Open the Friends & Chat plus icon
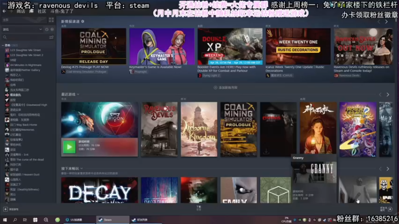Image resolution: width=399 pixels, height=224 pixels. 390,209
